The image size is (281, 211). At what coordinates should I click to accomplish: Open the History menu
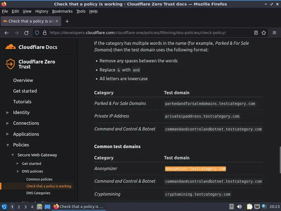42,11
